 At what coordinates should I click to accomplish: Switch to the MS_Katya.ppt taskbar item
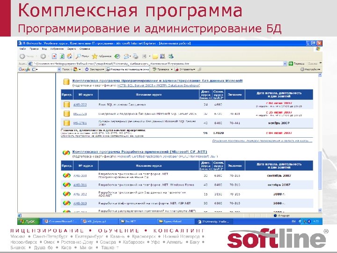coord(99,221)
